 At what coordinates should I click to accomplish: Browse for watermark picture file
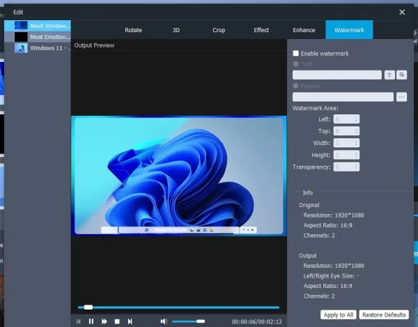[x=401, y=97]
